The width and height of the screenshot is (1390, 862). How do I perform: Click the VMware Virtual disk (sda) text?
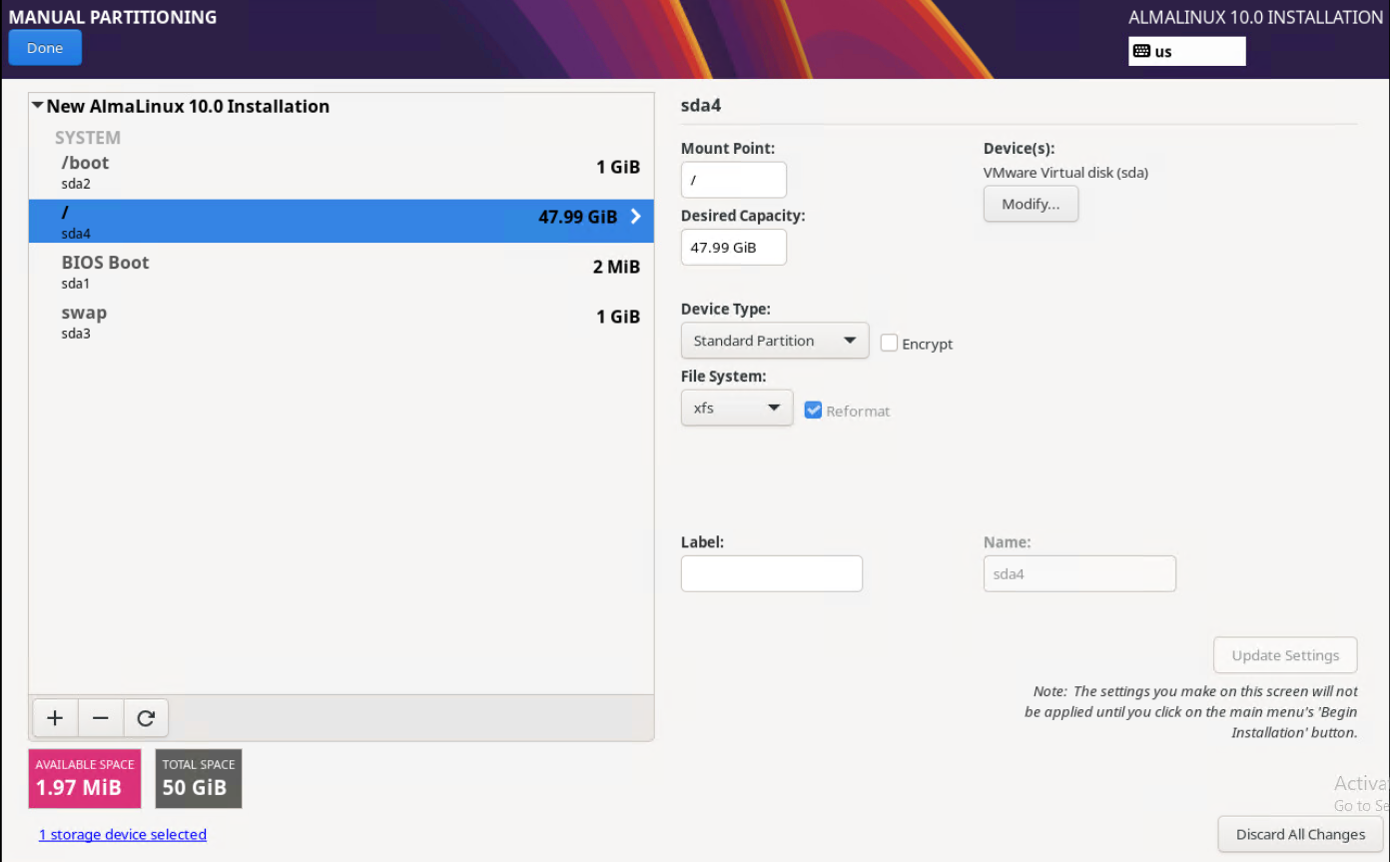click(x=1065, y=173)
